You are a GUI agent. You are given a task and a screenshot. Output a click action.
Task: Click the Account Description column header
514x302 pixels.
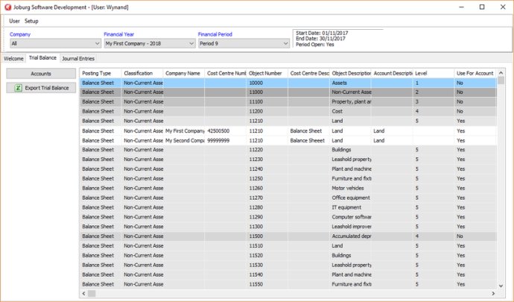(x=392, y=73)
